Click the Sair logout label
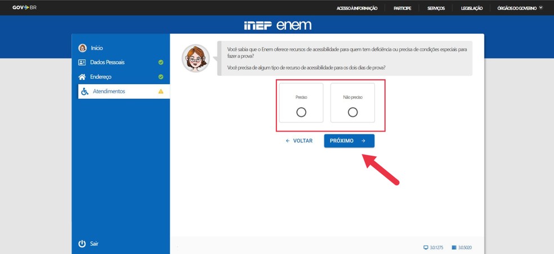The height and width of the screenshot is (254, 554). [94, 244]
